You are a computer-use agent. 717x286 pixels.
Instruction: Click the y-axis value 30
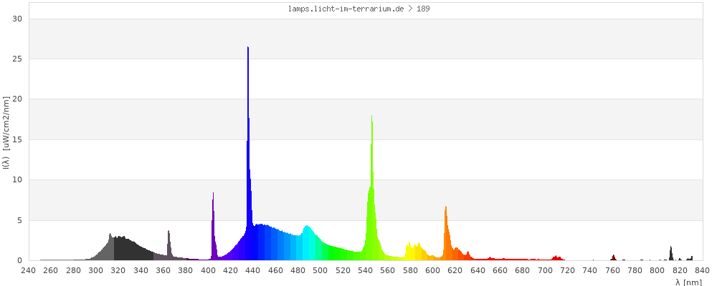click(17, 19)
